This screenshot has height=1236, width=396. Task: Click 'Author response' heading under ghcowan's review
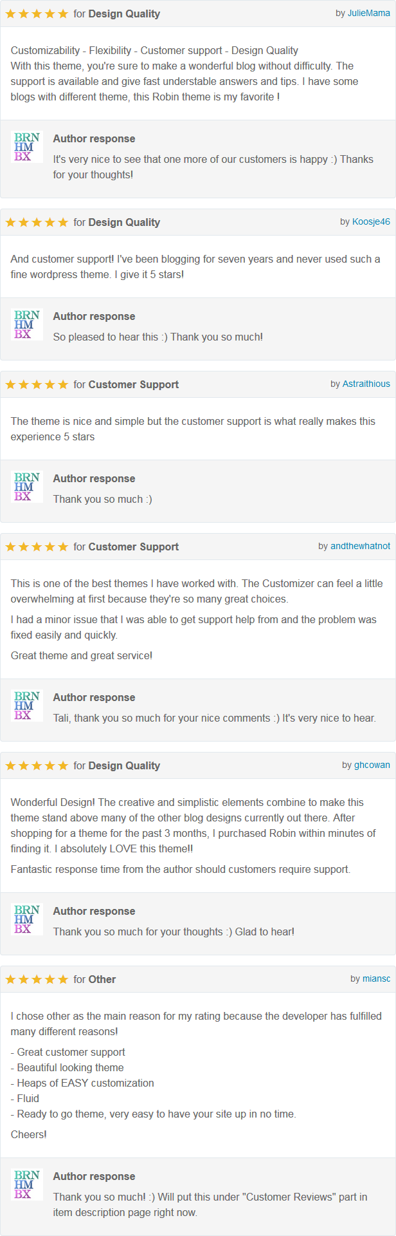[x=94, y=911]
